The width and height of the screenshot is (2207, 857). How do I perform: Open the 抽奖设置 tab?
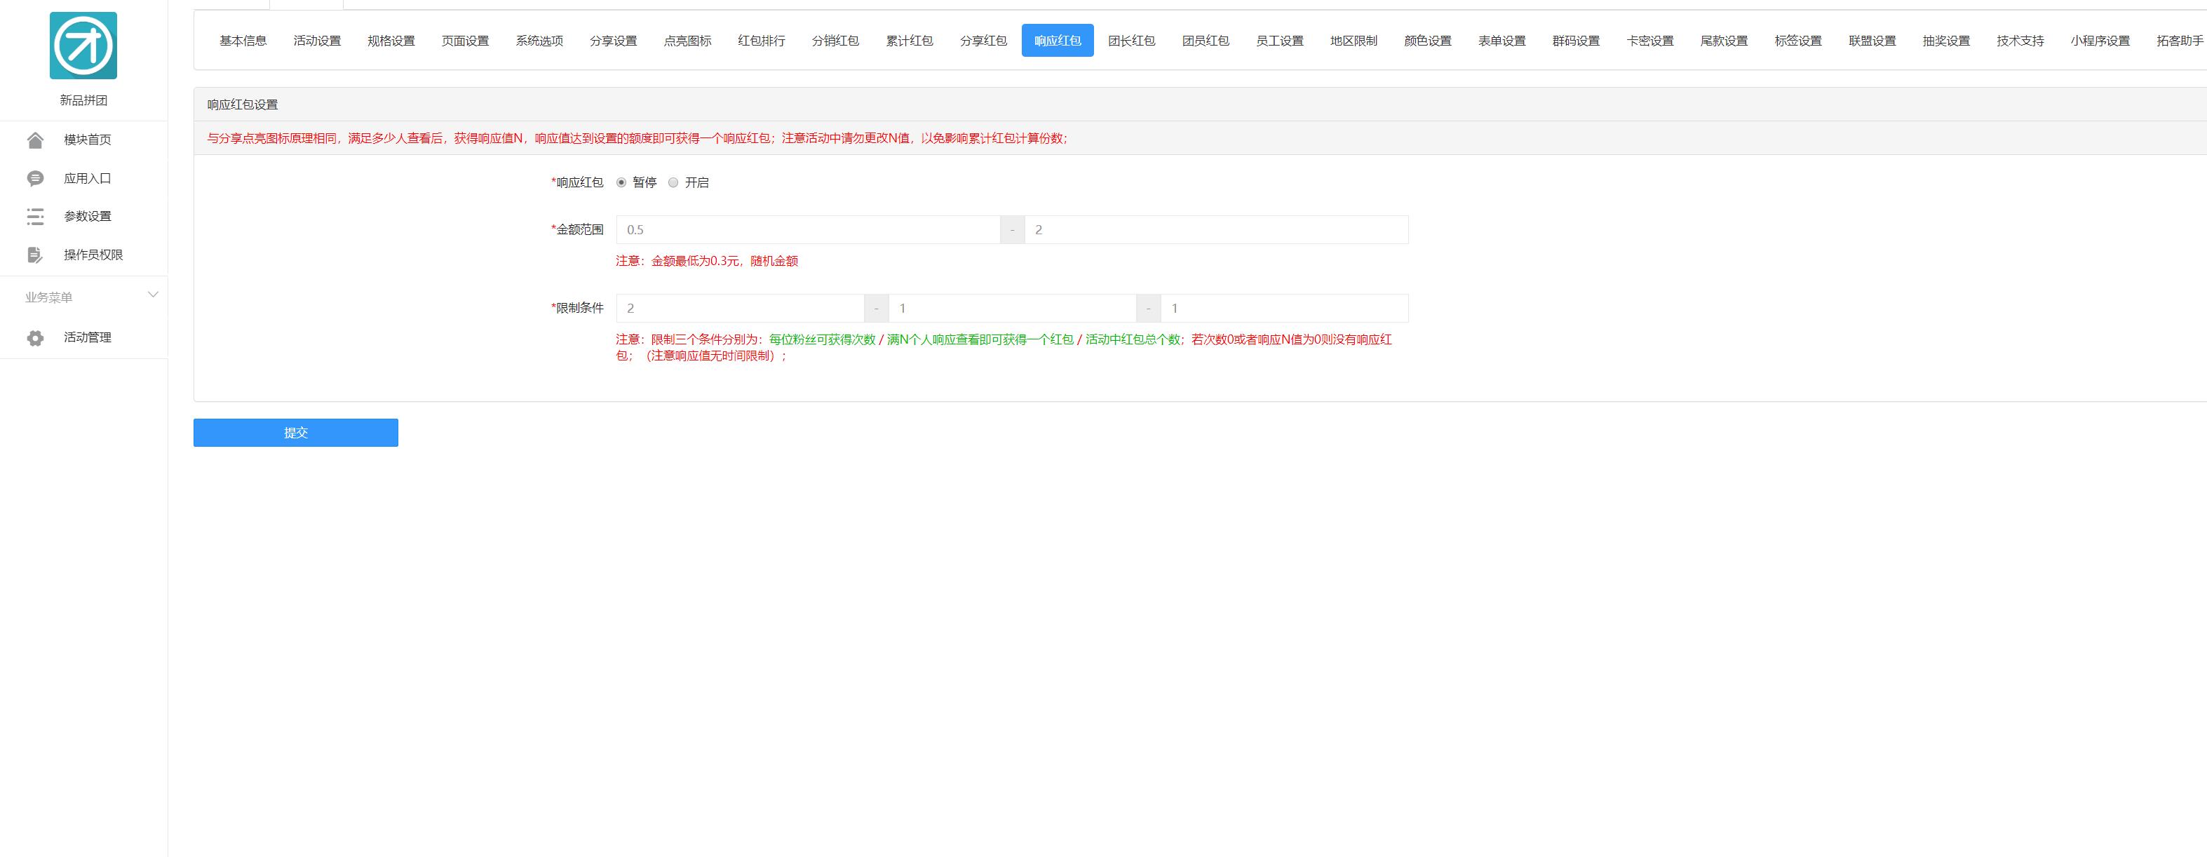1947,40
